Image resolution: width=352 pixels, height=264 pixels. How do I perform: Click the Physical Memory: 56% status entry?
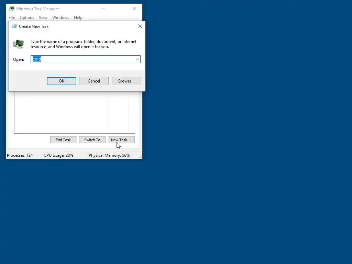[109, 155]
